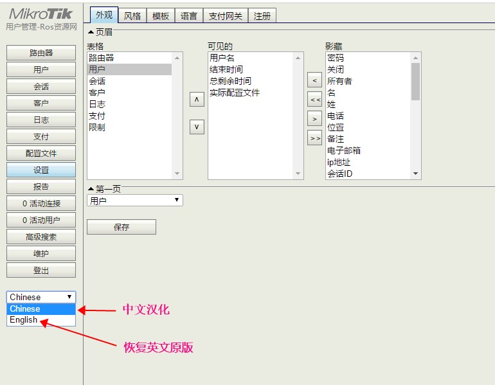
Task: Open the Chinese language dropdown
Action: click(x=41, y=297)
